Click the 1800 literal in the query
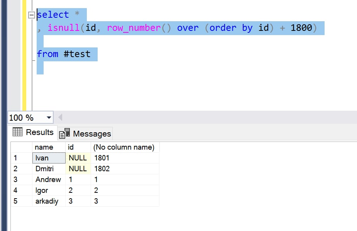 (x=301, y=28)
